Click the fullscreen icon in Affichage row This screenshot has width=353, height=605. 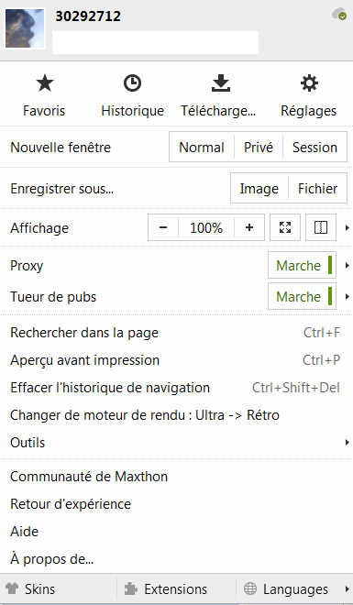click(x=285, y=227)
